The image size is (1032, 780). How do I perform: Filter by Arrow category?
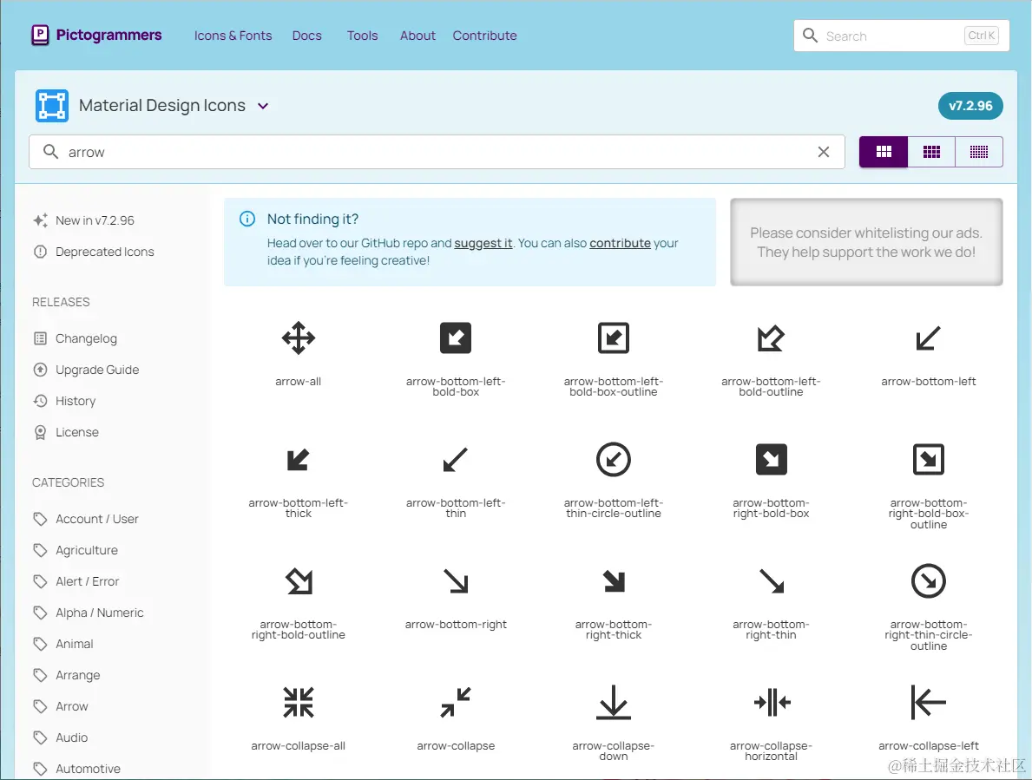[61, 706]
